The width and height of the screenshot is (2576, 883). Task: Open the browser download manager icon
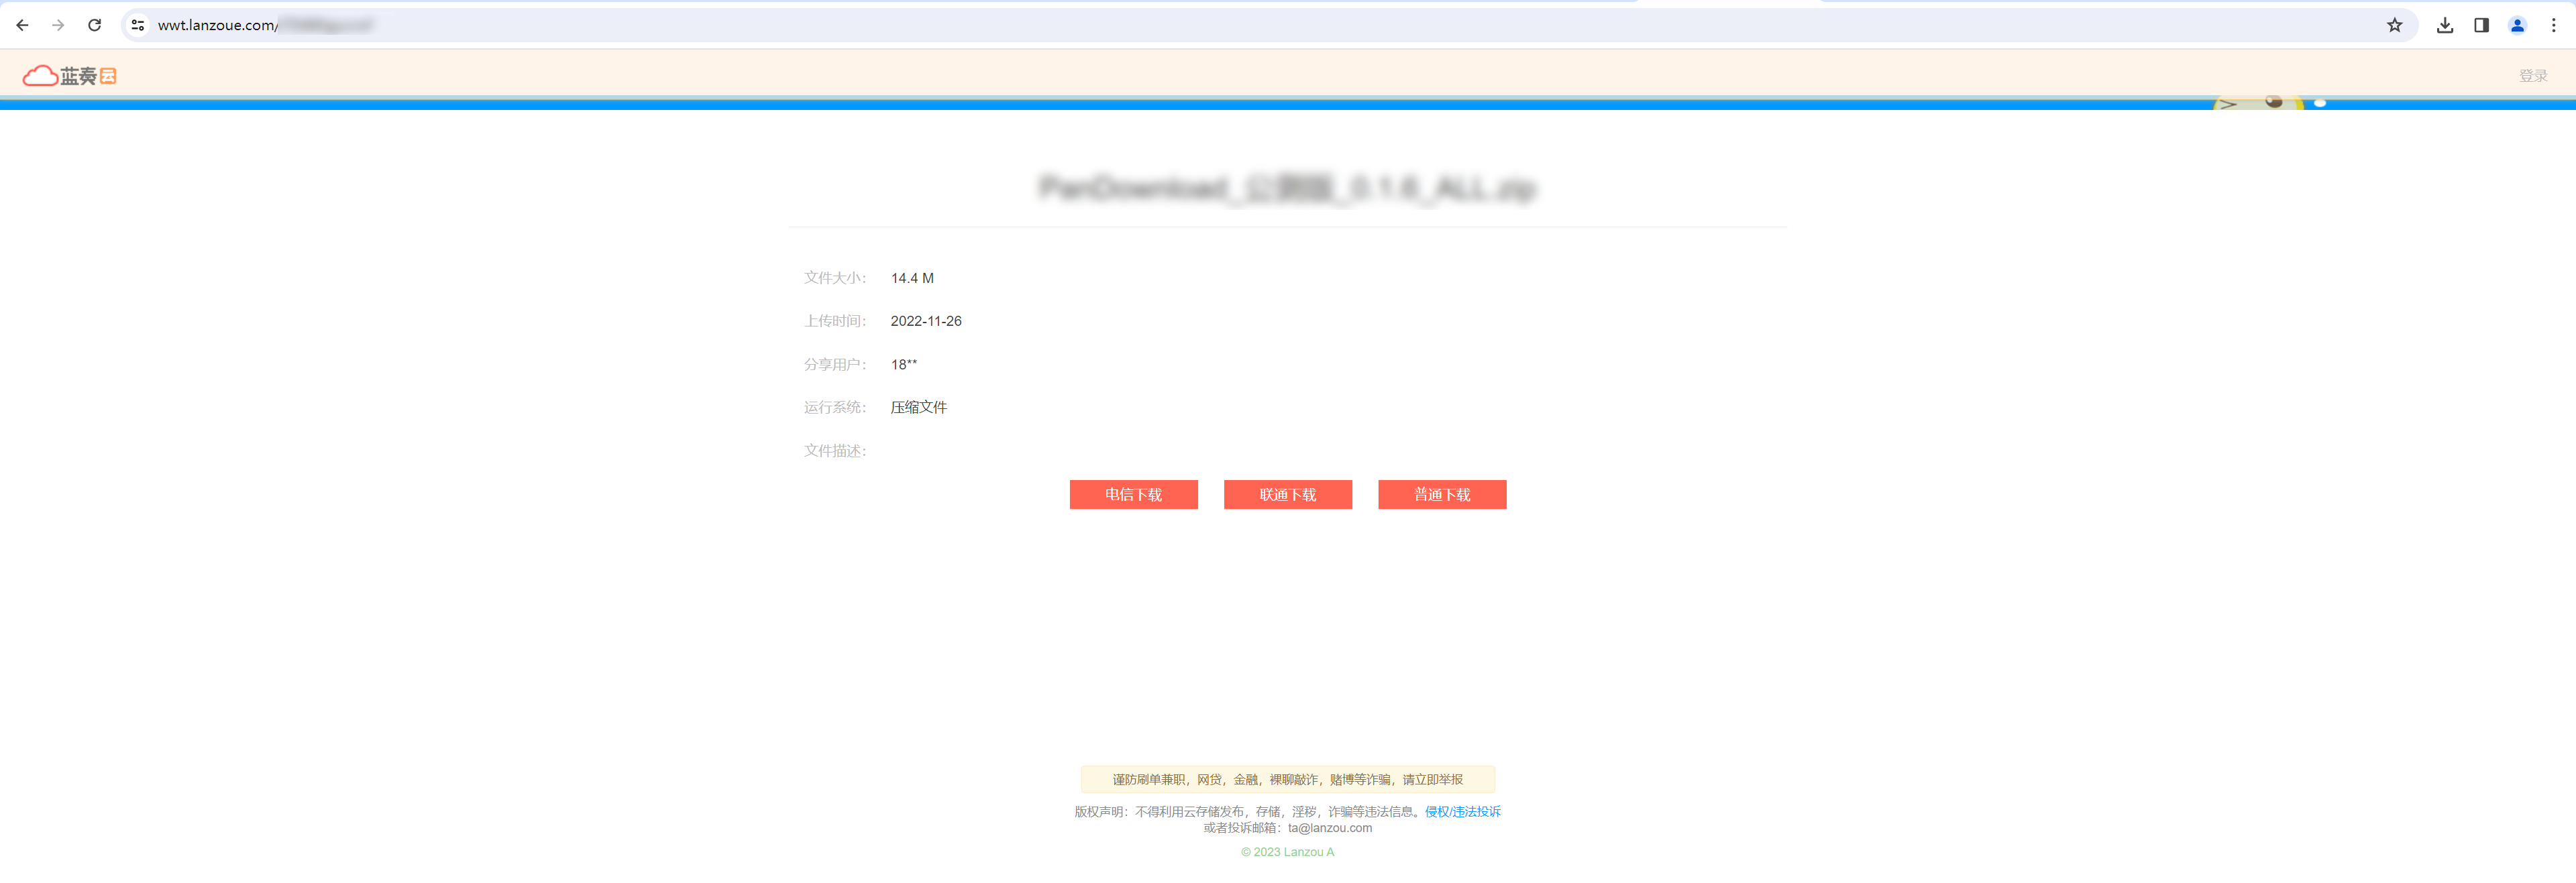[2445, 25]
